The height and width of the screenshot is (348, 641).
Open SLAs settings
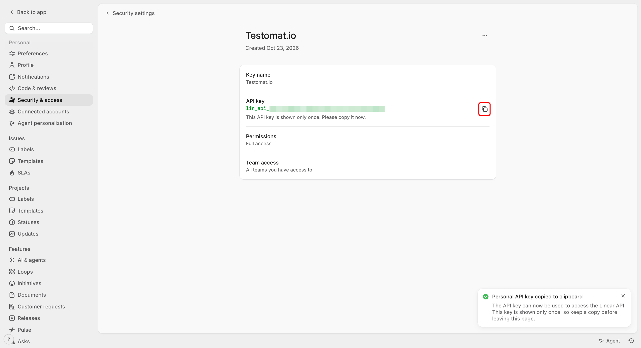(49, 173)
